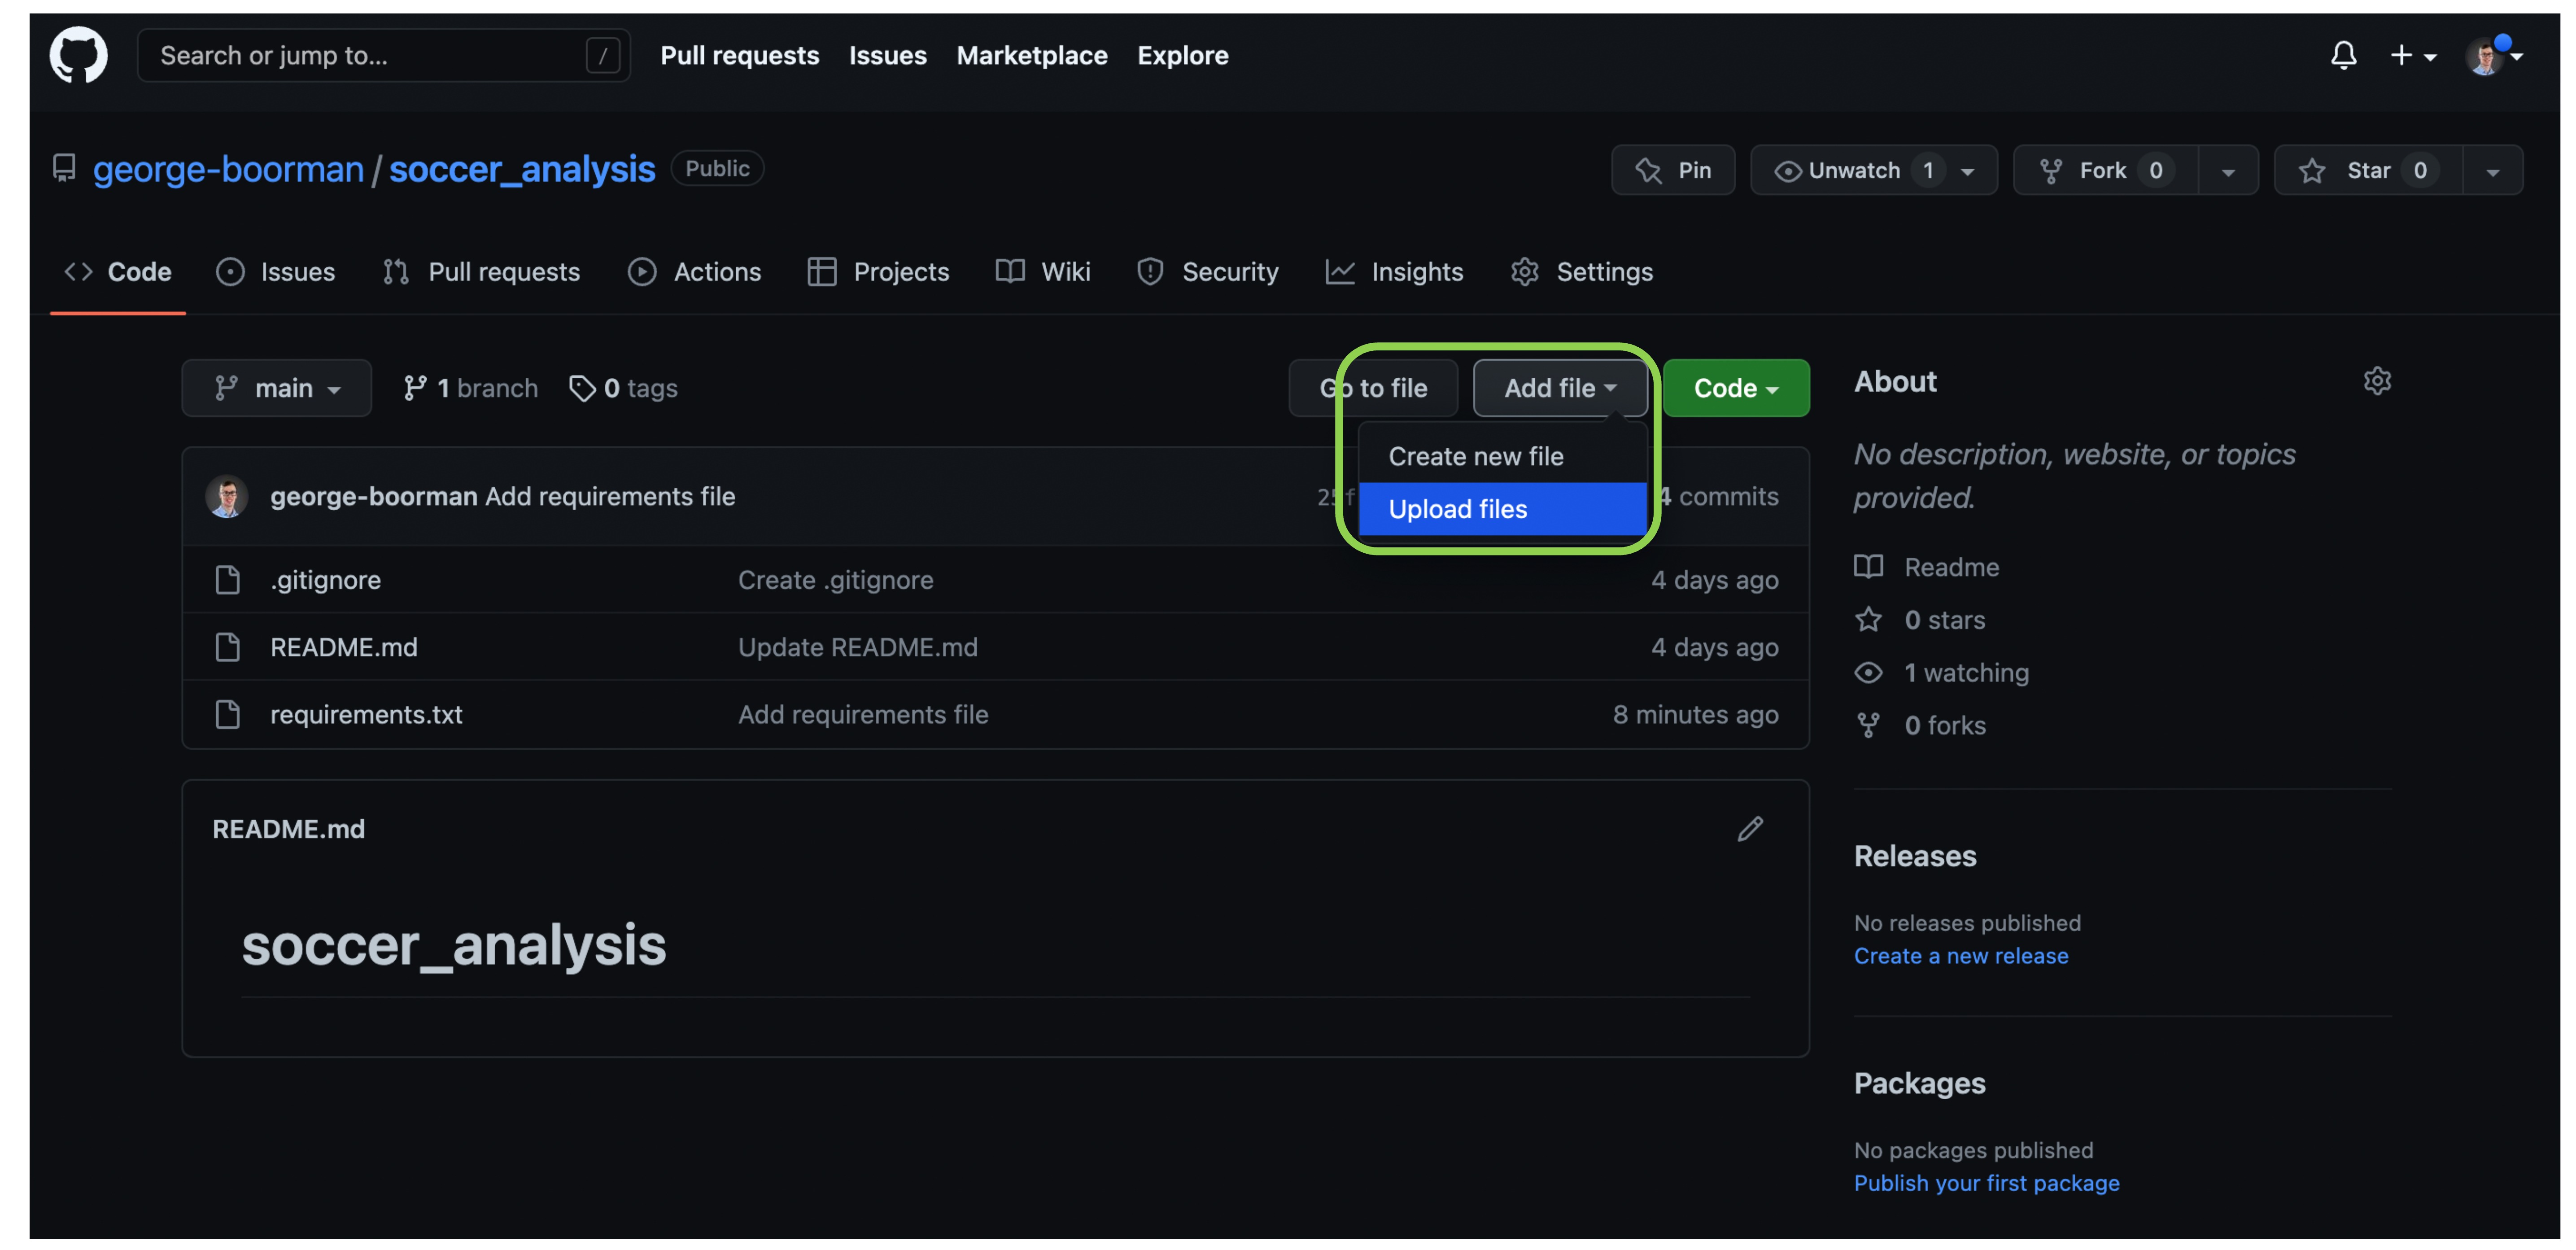Fork the repository

pos(2105,170)
